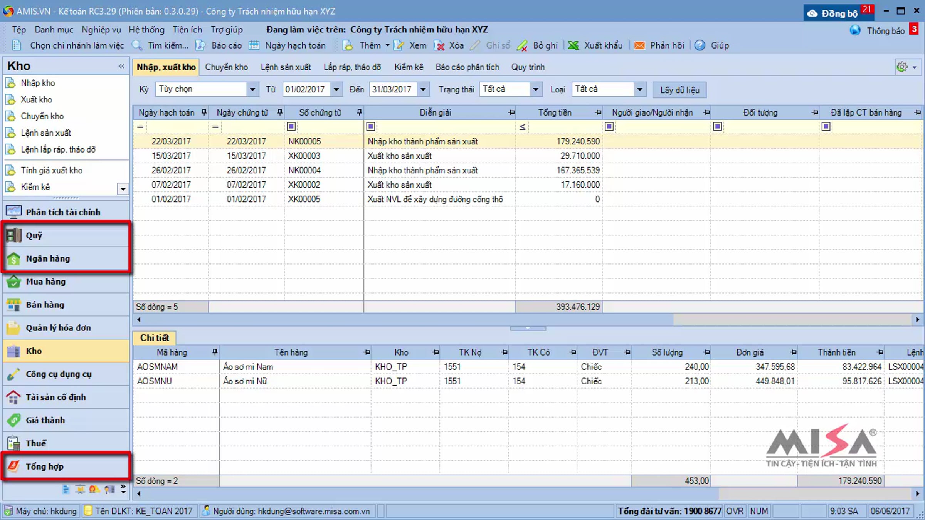
Task: Open the Quản lý hóa đơn icon
Action: coord(14,328)
